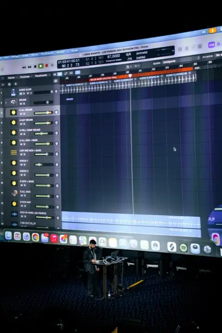Viewport: 222px width, 333px height.
Task: Click the fast-forward transport button
Action: coord(30,67)
